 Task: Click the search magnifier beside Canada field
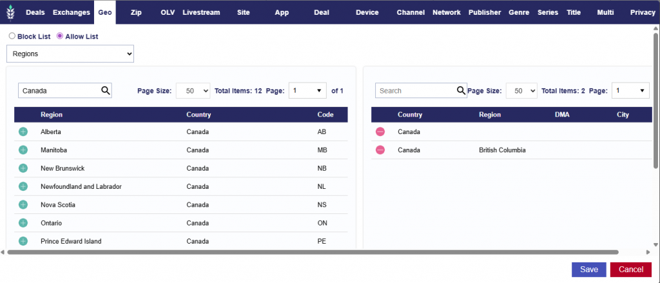click(106, 91)
